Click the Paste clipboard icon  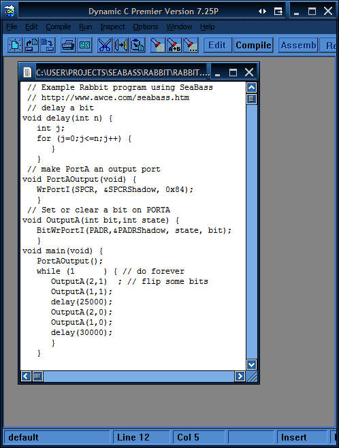coord(138,45)
